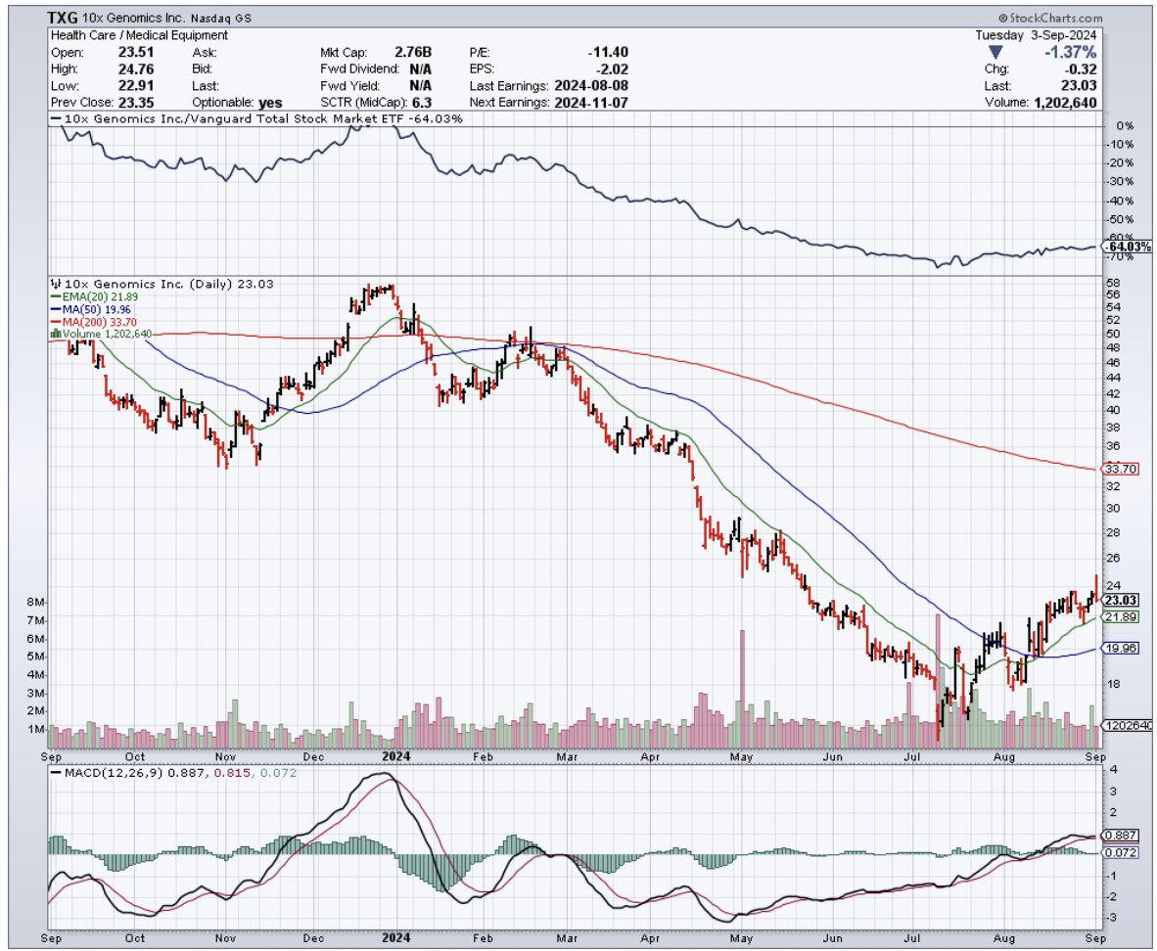Click the Volume 1,202,640 legend entry
Screen dimensions: 1157x951
click(100, 334)
